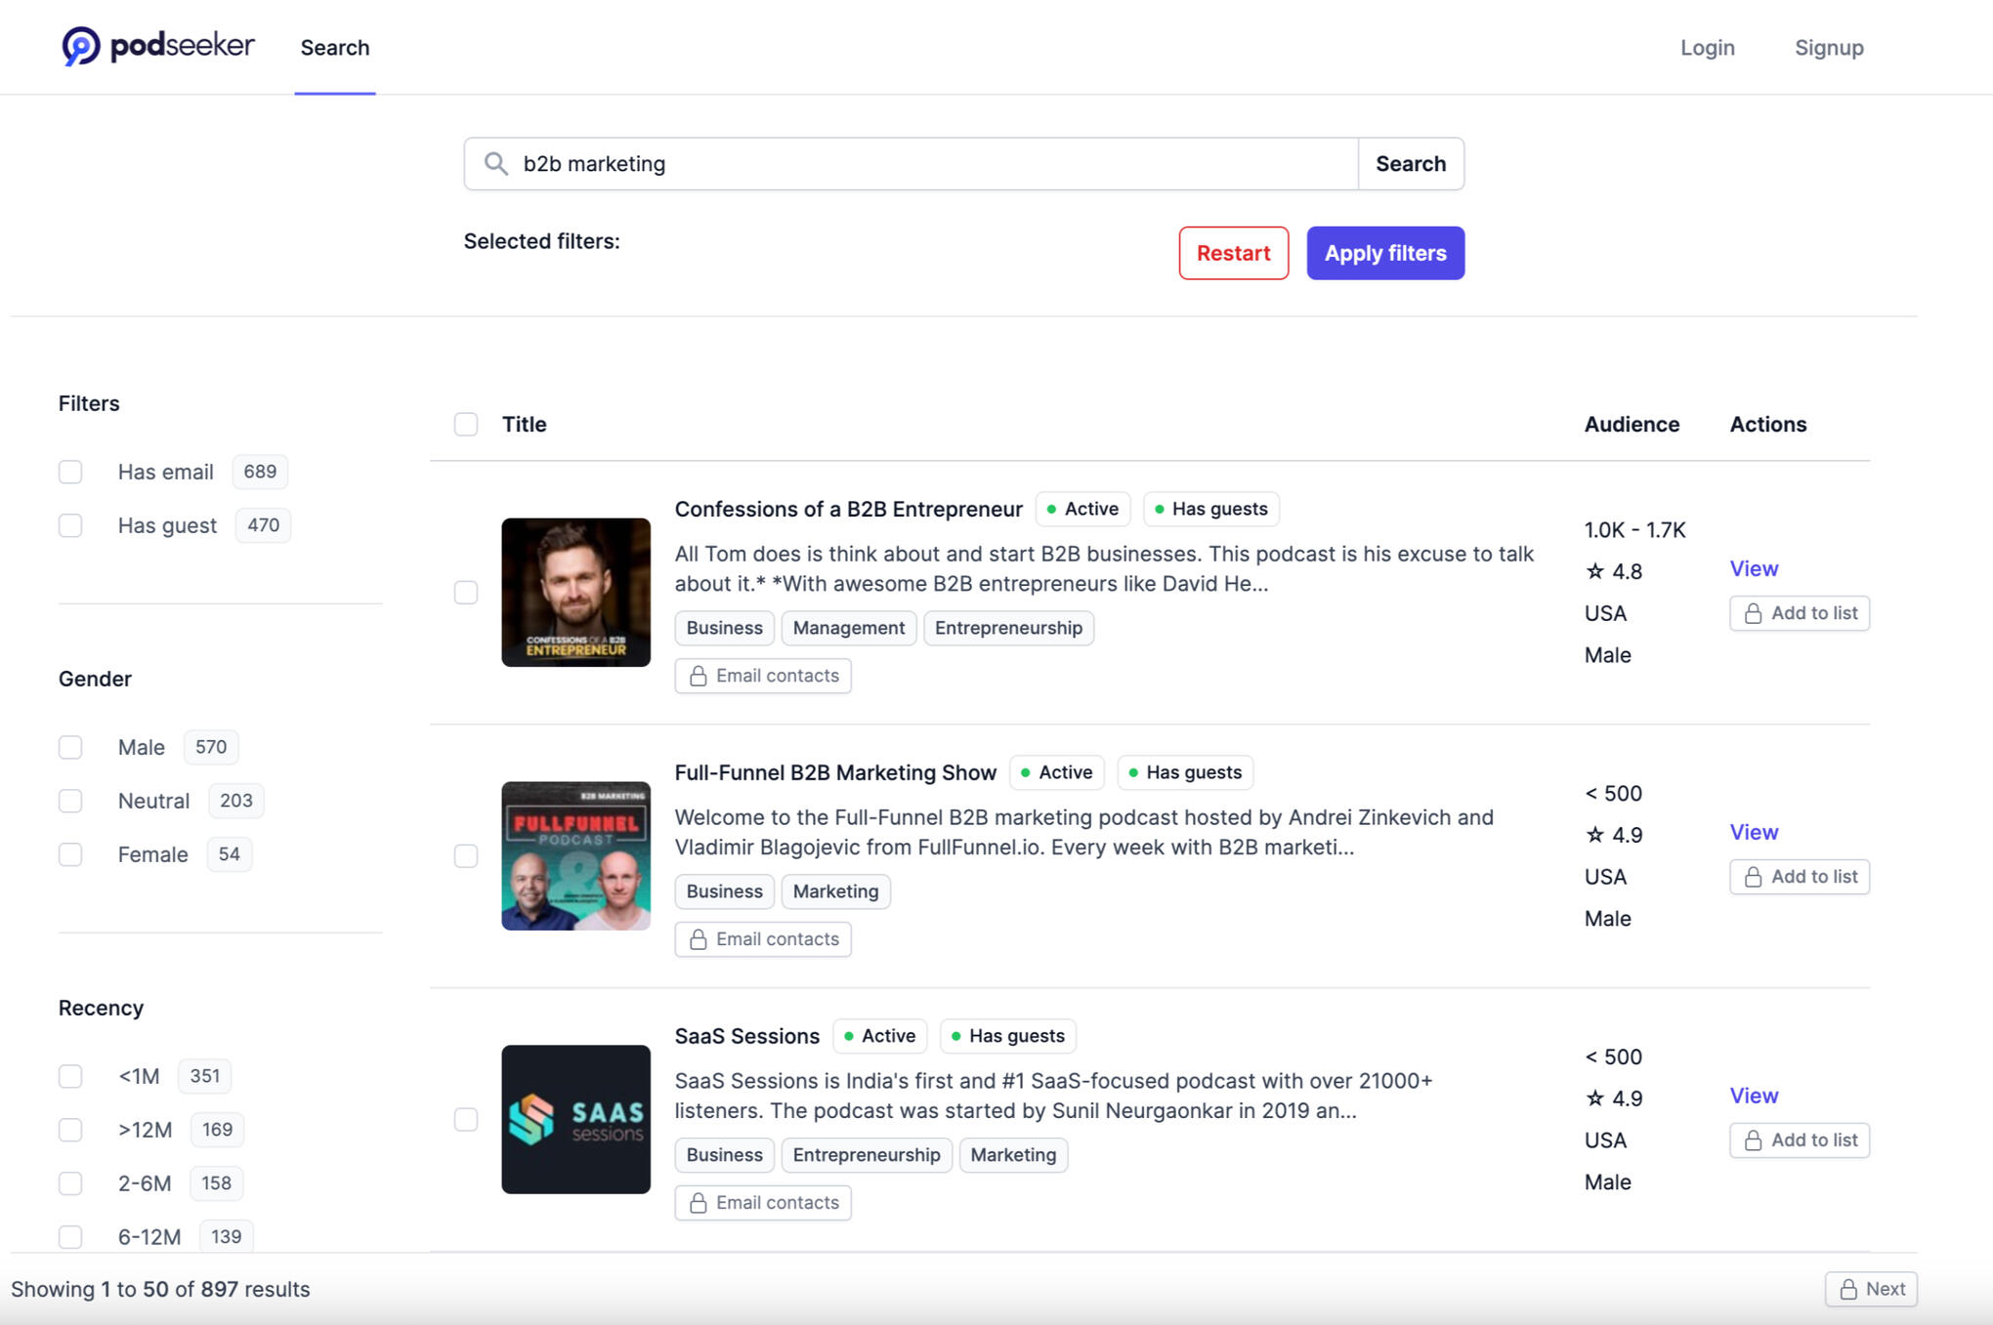Select the SaaS Sessions row checkbox
The image size is (1993, 1325).
coord(466,1119)
